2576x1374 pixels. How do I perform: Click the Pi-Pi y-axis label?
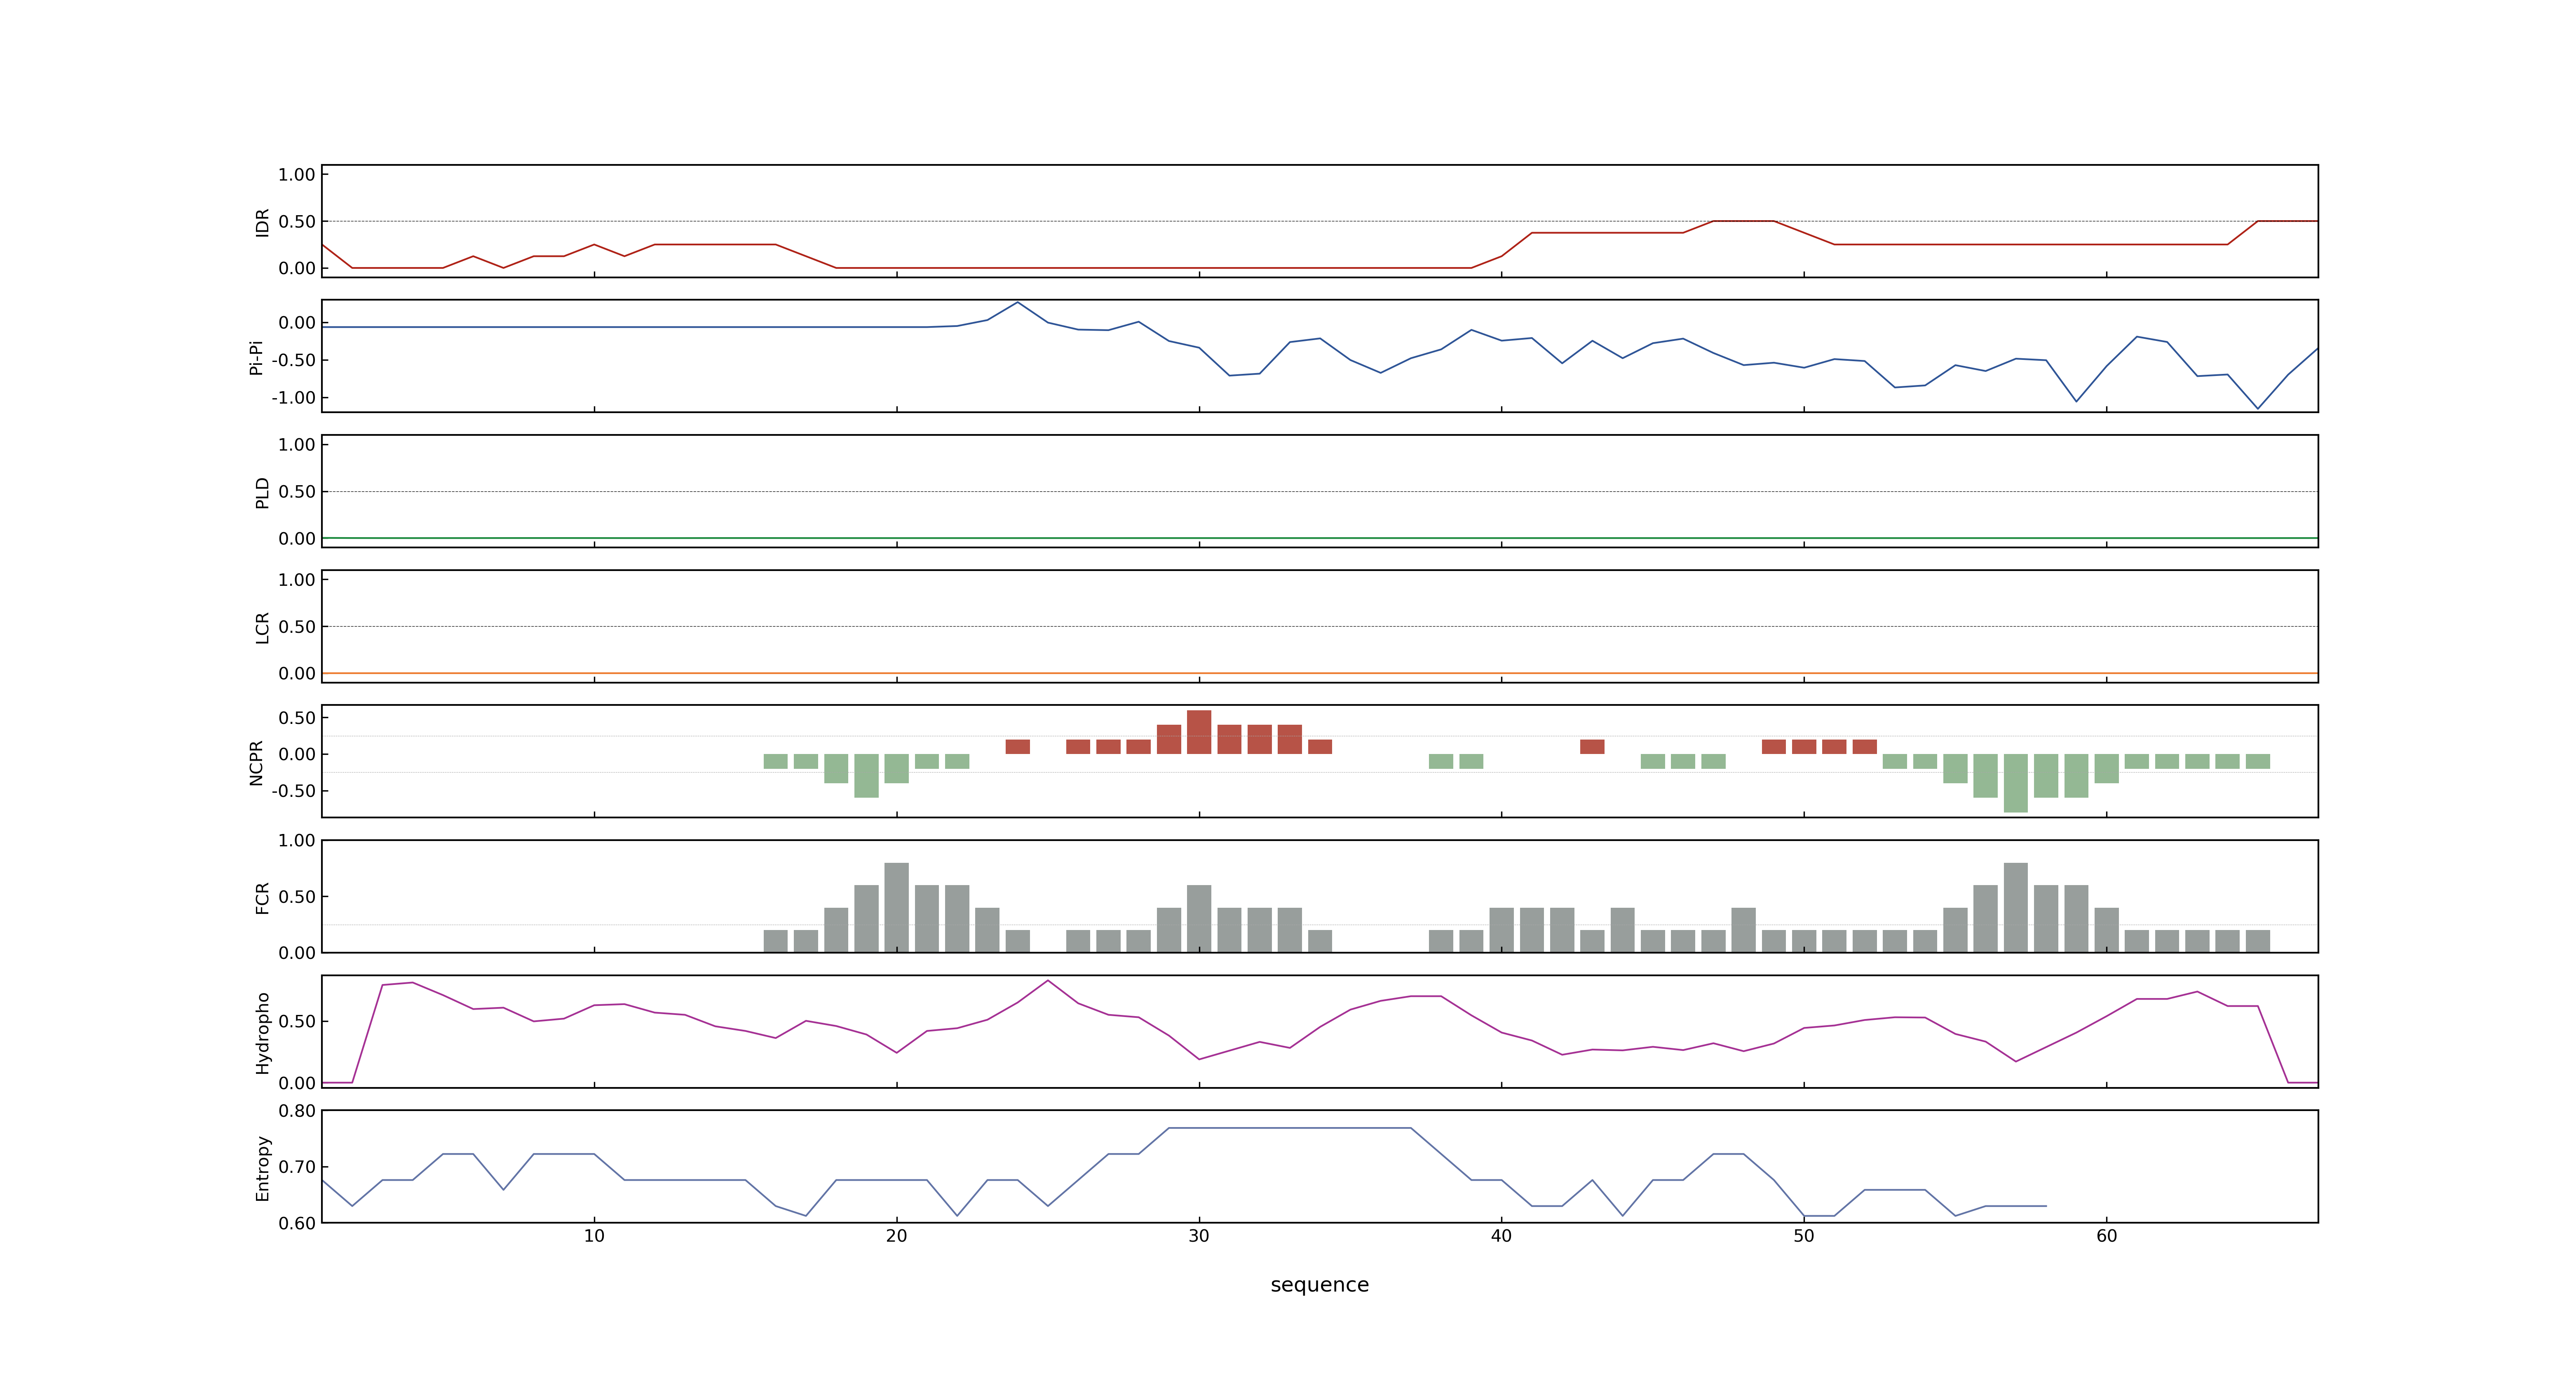point(256,357)
